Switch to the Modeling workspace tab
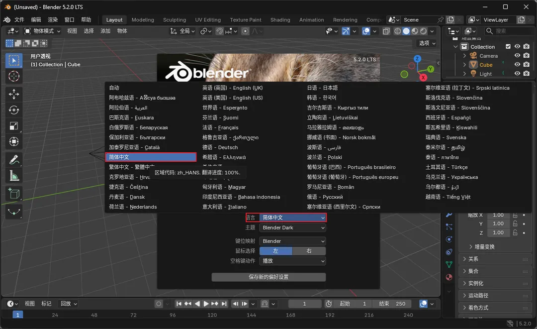537x329 pixels. point(143,20)
